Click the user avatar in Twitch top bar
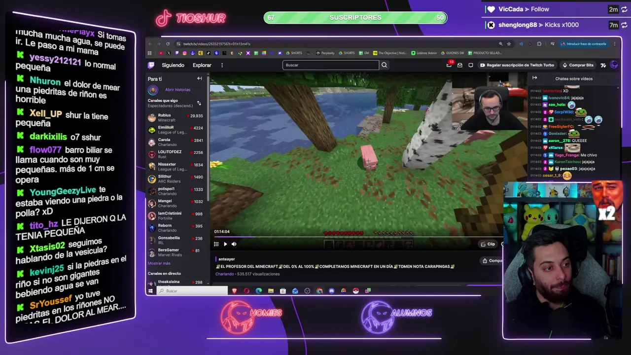The image size is (631, 355). pyautogui.click(x=614, y=65)
